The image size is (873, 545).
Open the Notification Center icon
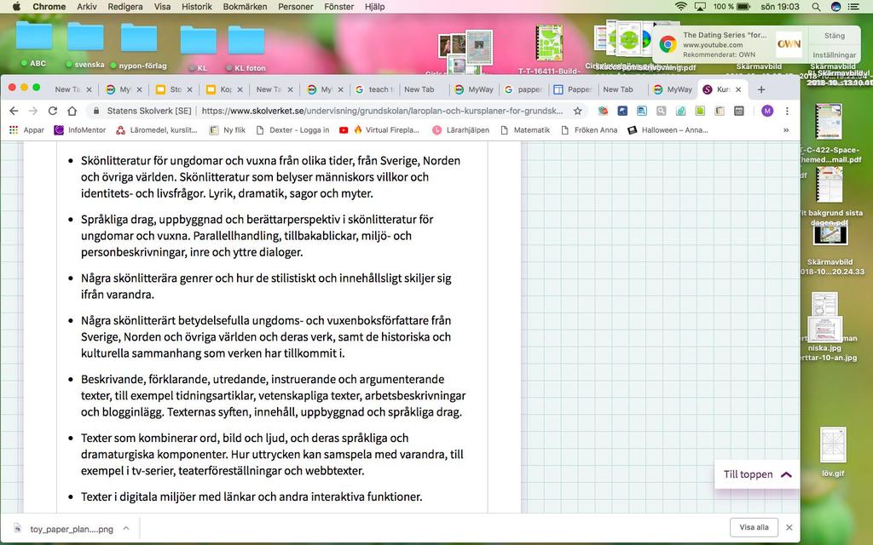click(853, 7)
